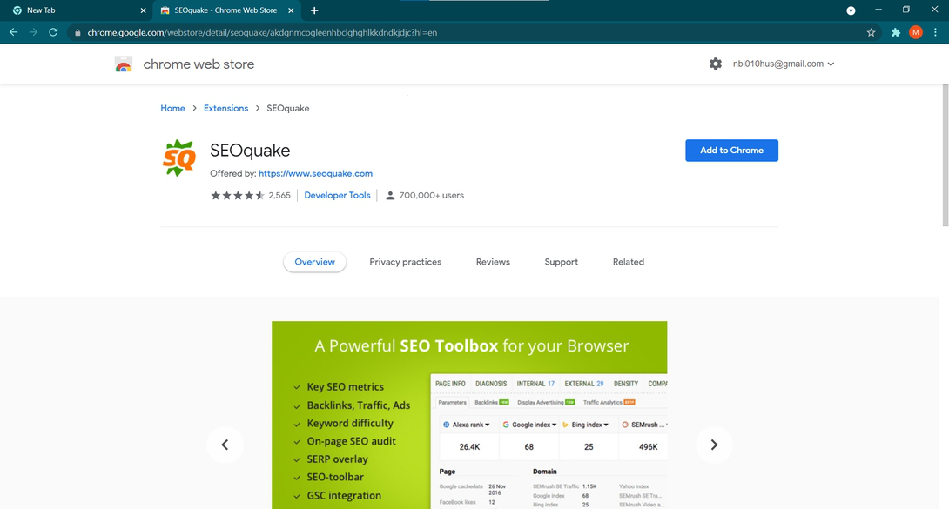Reload the page with refresh icon

point(53,33)
